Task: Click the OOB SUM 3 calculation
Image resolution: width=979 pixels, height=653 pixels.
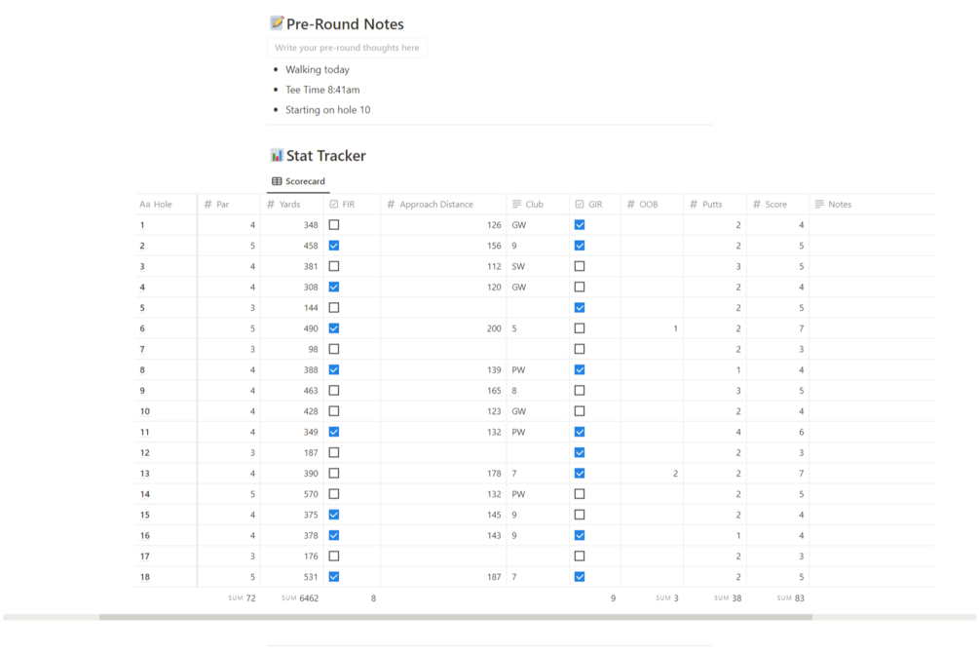Action: pyautogui.click(x=667, y=598)
